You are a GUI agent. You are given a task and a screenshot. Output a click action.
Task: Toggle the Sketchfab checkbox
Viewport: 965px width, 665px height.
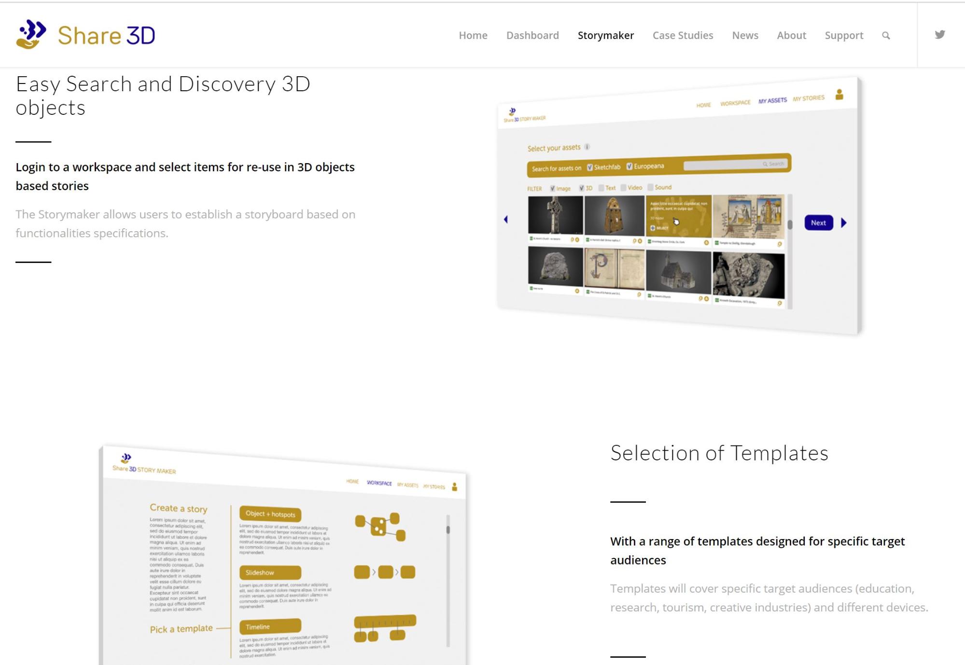click(590, 167)
